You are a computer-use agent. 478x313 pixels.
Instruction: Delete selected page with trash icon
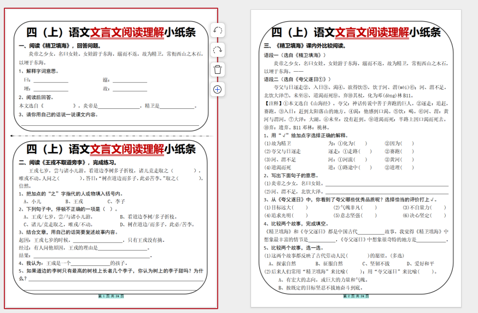pyautogui.click(x=217, y=69)
